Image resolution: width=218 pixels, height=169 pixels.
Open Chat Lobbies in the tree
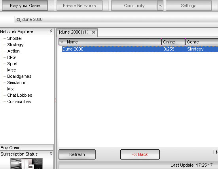(x=20, y=95)
